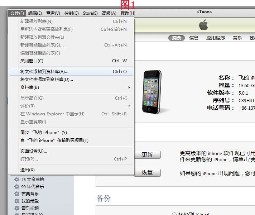255x215 pixels.
Task: Click the 电话号码： label
Action: [221, 108]
